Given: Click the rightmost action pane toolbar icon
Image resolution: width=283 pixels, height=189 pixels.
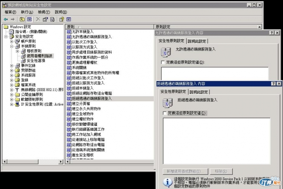Looking at the screenshot, I should [x=69, y=19].
